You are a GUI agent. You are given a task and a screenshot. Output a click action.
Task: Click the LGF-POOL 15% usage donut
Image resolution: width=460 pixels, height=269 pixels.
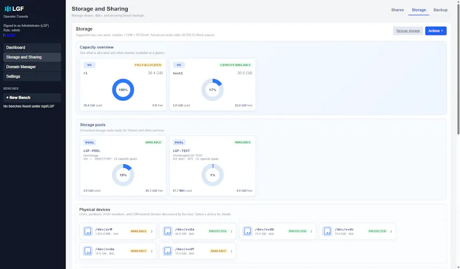click(123, 175)
